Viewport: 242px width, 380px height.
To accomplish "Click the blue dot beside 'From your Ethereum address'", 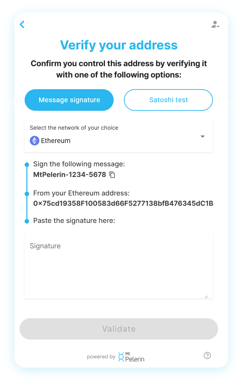I will 27,193.
